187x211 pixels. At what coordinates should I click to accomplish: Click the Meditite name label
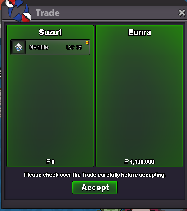tap(39, 47)
